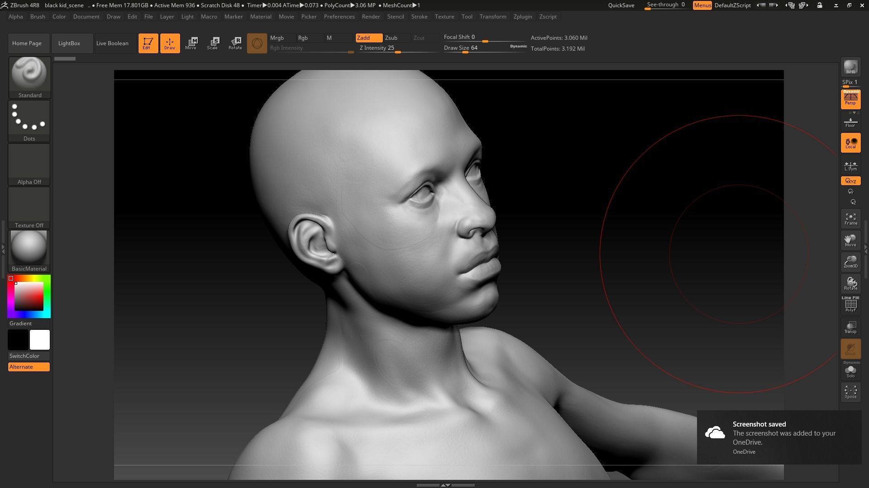The height and width of the screenshot is (488, 869).
Task: Toggle Perspective mode on right shelf
Action: tap(850, 99)
